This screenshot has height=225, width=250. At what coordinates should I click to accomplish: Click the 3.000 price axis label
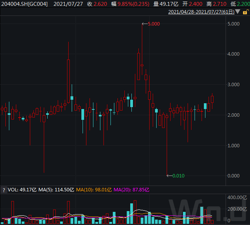click(233, 85)
